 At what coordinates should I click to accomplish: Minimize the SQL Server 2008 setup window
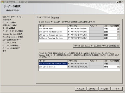pyautogui.click(x=118, y=2)
